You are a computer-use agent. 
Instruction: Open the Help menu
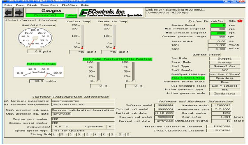(85, 5)
